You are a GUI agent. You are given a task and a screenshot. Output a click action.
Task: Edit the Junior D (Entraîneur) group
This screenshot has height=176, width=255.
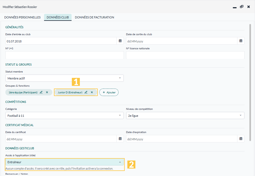[86, 92]
